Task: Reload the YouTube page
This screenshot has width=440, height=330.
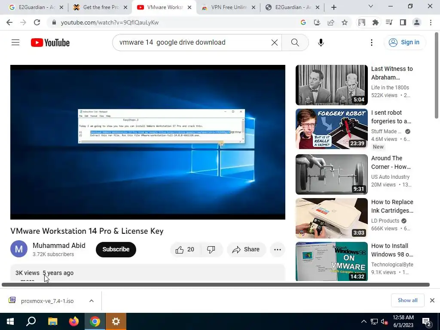Action: pos(37,22)
